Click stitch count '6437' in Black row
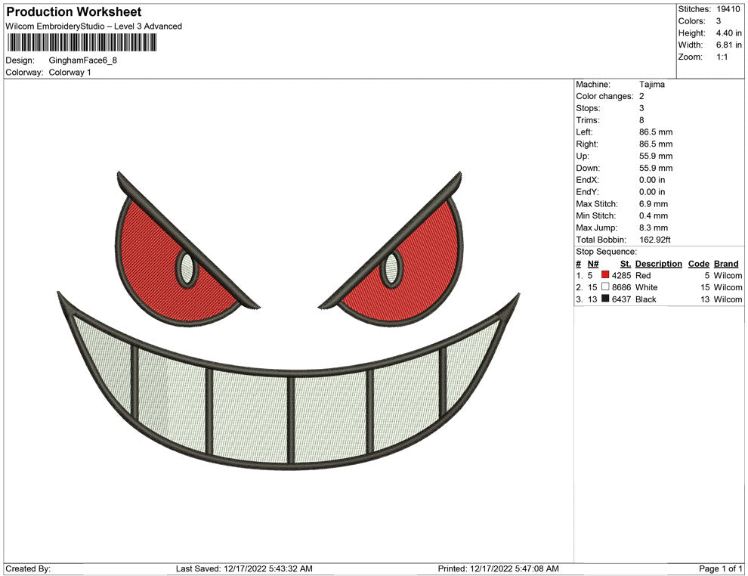 [x=621, y=299]
